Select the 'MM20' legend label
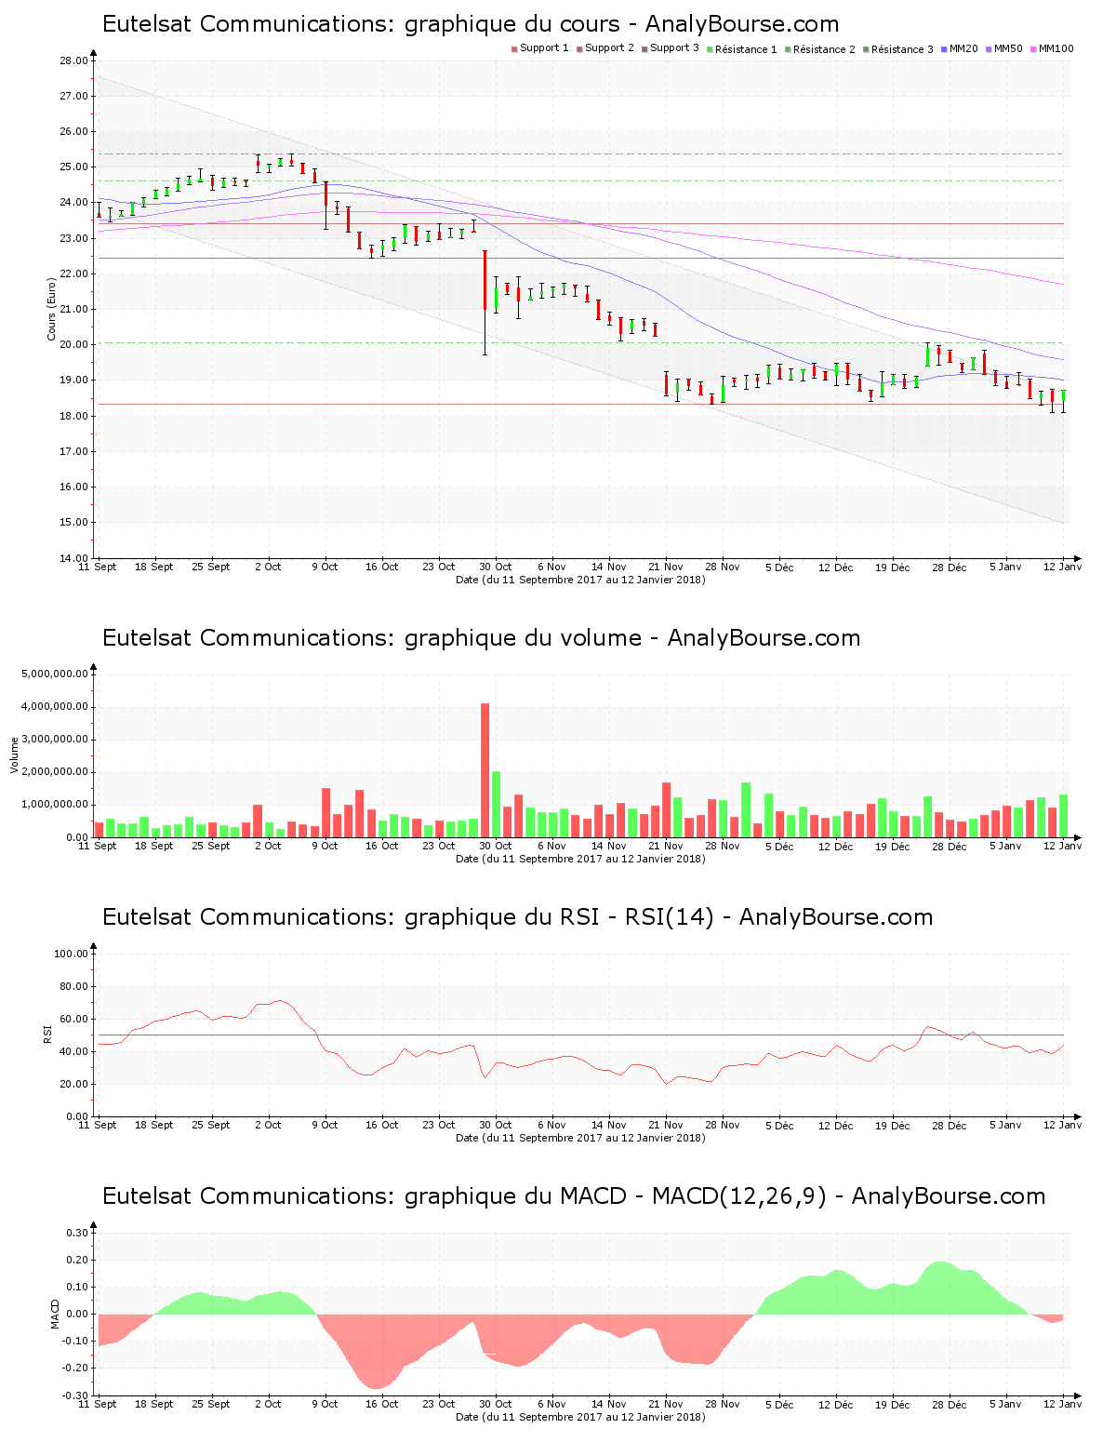Image resolution: width=1116 pixels, height=1442 pixels. (x=963, y=48)
